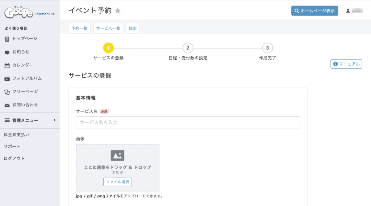This screenshot has width=371, height=206.
Task: Click the blurred username beside user icon
Action: point(357,10)
